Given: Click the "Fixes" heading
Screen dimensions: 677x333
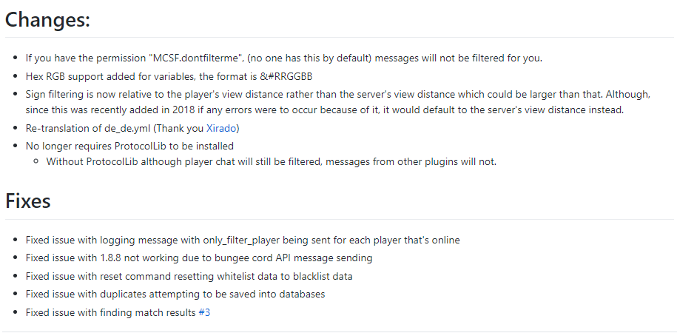Looking at the screenshot, I should pos(28,201).
